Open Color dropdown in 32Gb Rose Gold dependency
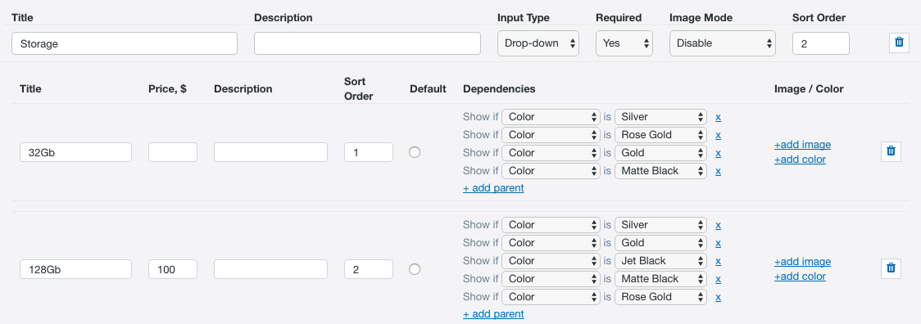This screenshot has height=324, width=921. 551,135
